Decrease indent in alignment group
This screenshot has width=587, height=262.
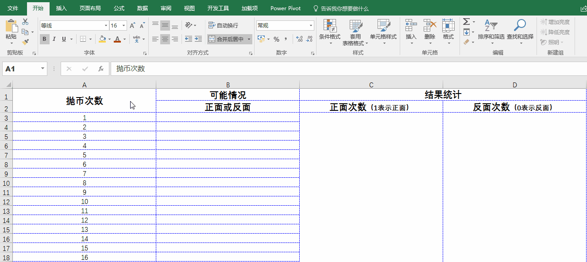point(189,39)
